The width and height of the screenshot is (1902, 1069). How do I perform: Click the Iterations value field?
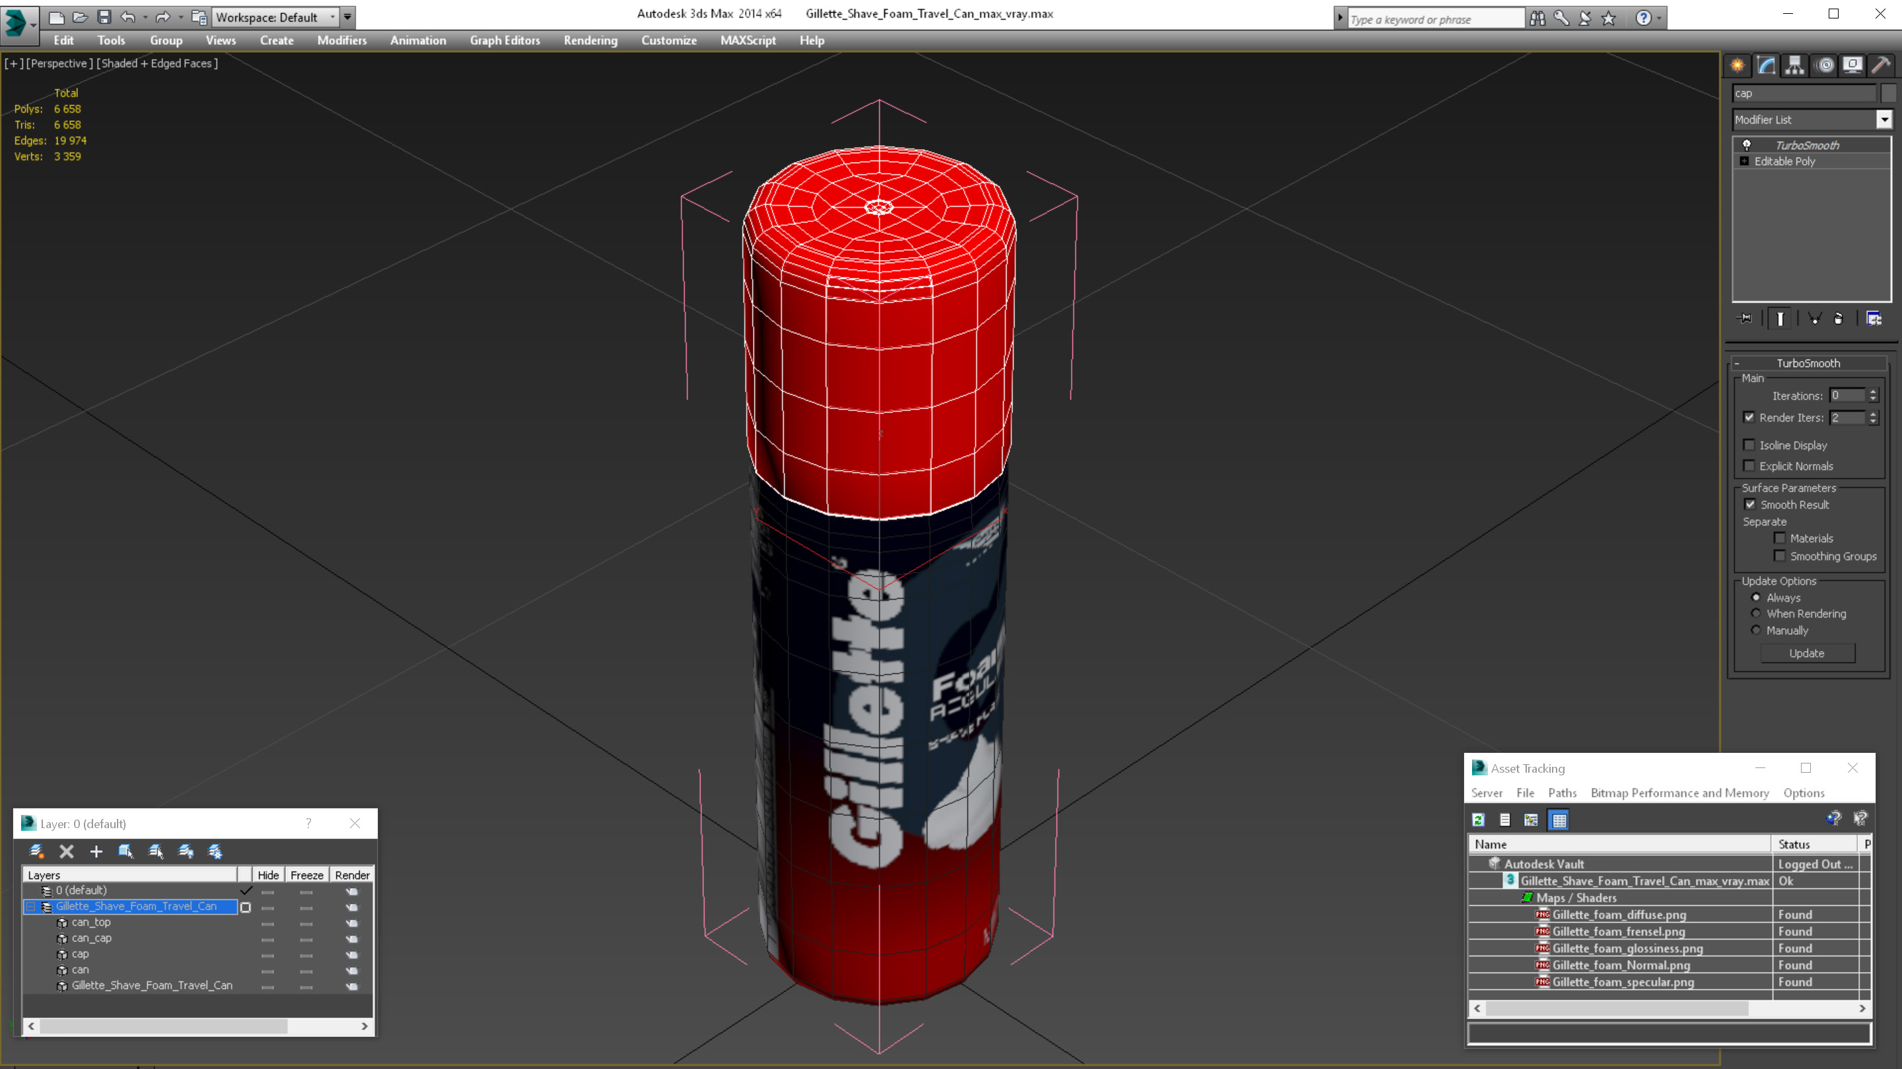click(x=1847, y=395)
